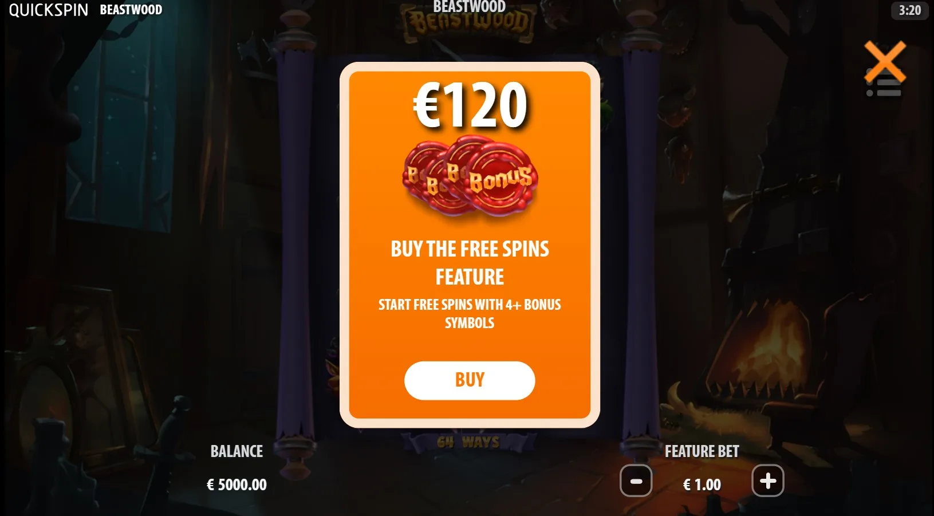
Task: Click the €120 feature price
Action: coord(470,105)
